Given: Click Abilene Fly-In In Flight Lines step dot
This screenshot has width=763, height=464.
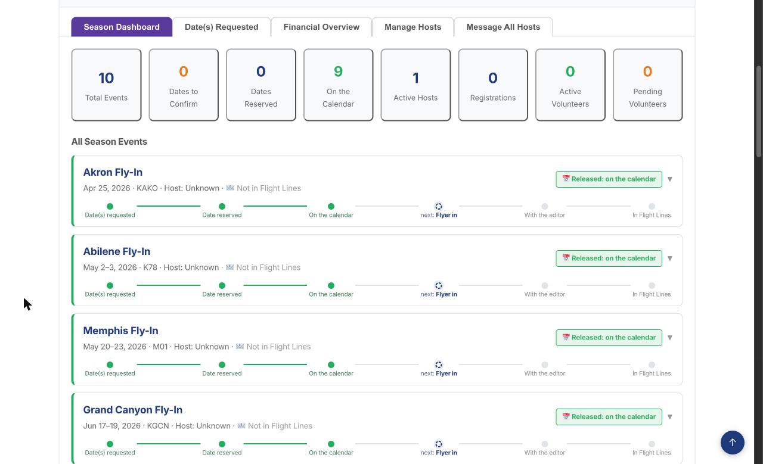Looking at the screenshot, I should click(x=652, y=285).
